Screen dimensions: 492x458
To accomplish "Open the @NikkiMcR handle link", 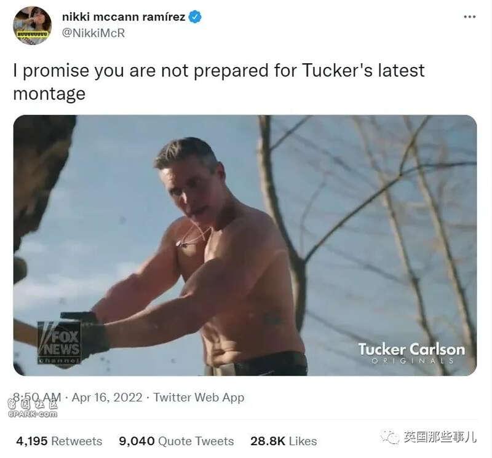I will [93, 33].
